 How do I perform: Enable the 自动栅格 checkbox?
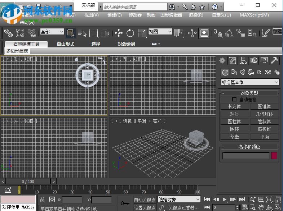coord(234,99)
